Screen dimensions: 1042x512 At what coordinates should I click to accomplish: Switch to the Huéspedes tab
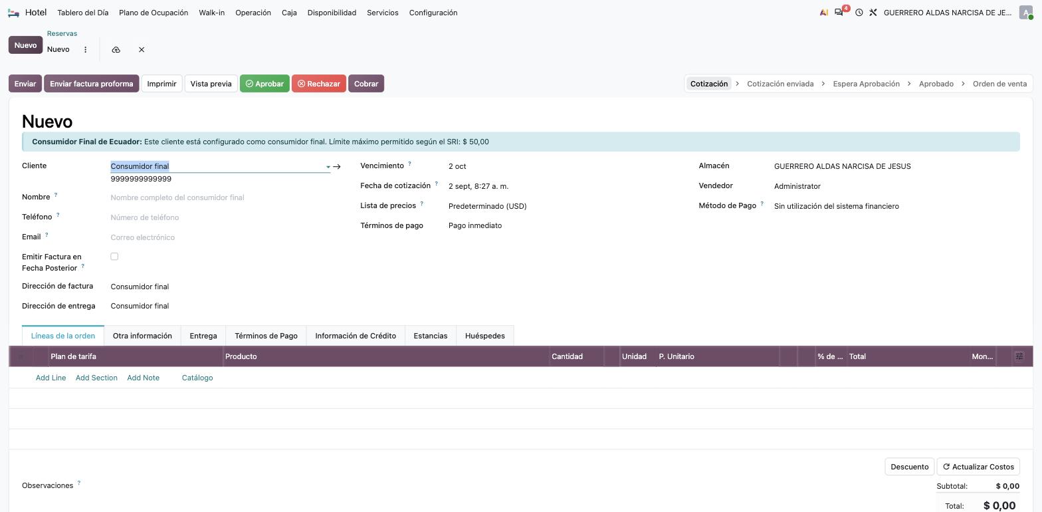[x=485, y=336]
